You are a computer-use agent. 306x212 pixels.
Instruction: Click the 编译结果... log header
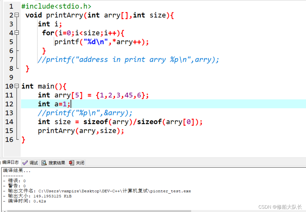[17, 171]
